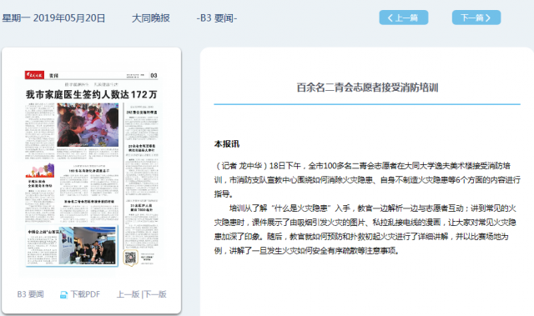Click the page number 03 on the thumbnail
Screen dimensions: 534x316
pyautogui.click(x=154, y=76)
